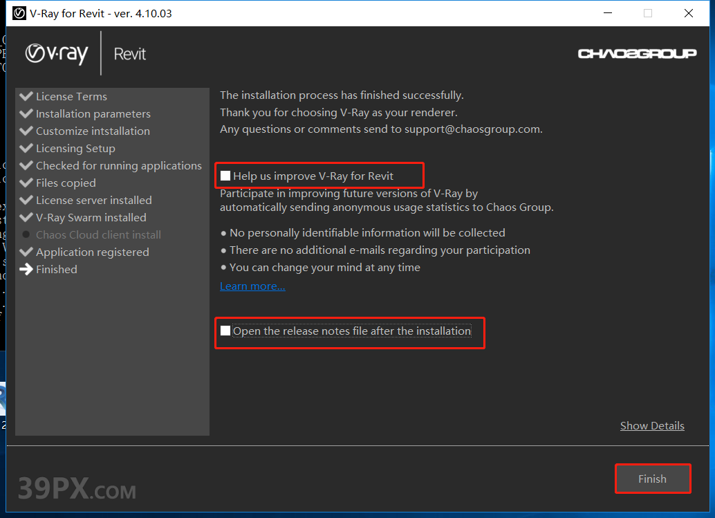
Task: Select Checked for running applications step
Action: click(x=118, y=166)
